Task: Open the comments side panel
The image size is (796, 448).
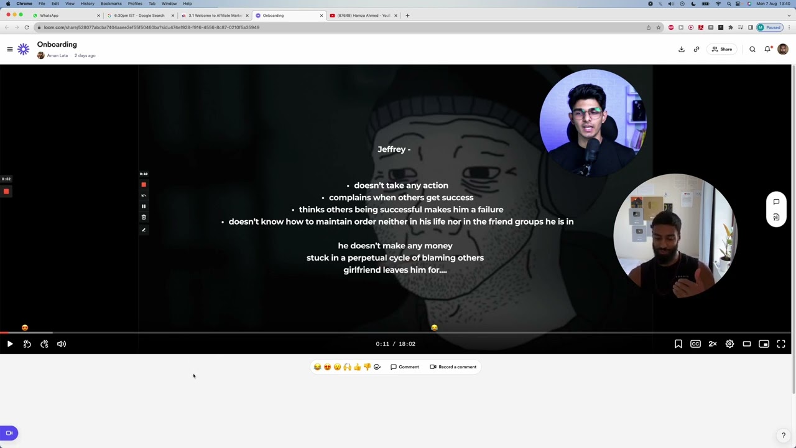Action: (776, 202)
